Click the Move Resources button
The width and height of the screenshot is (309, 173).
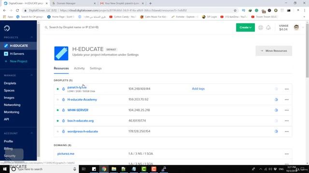point(274,51)
